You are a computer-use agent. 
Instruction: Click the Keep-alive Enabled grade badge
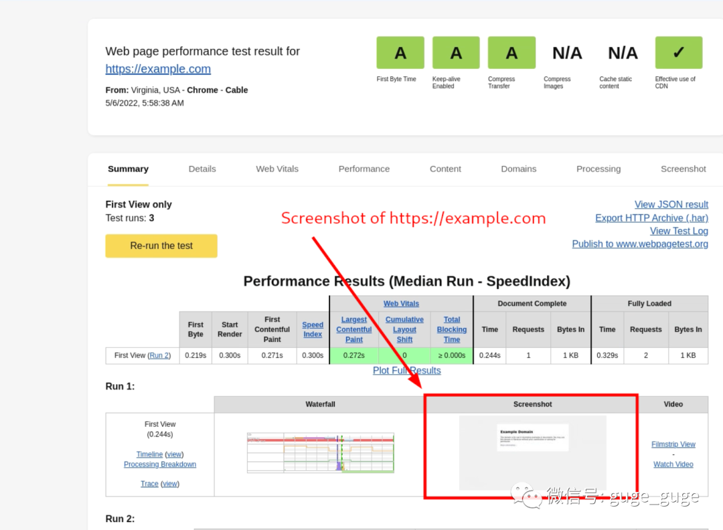[456, 53]
